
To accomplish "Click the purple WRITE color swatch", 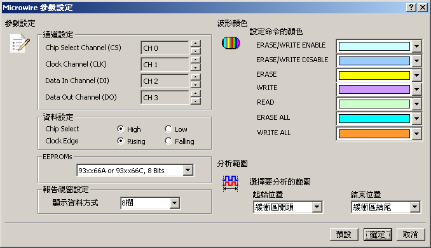I will (x=374, y=89).
